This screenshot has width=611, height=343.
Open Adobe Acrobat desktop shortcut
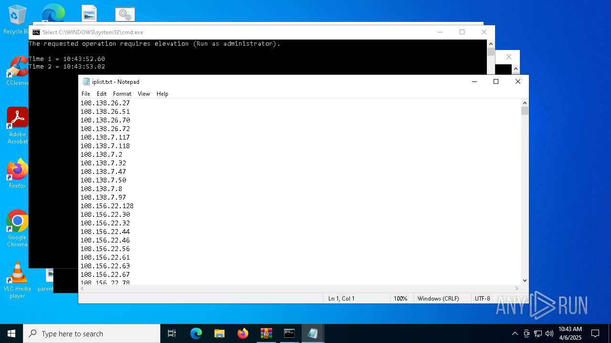18,125
